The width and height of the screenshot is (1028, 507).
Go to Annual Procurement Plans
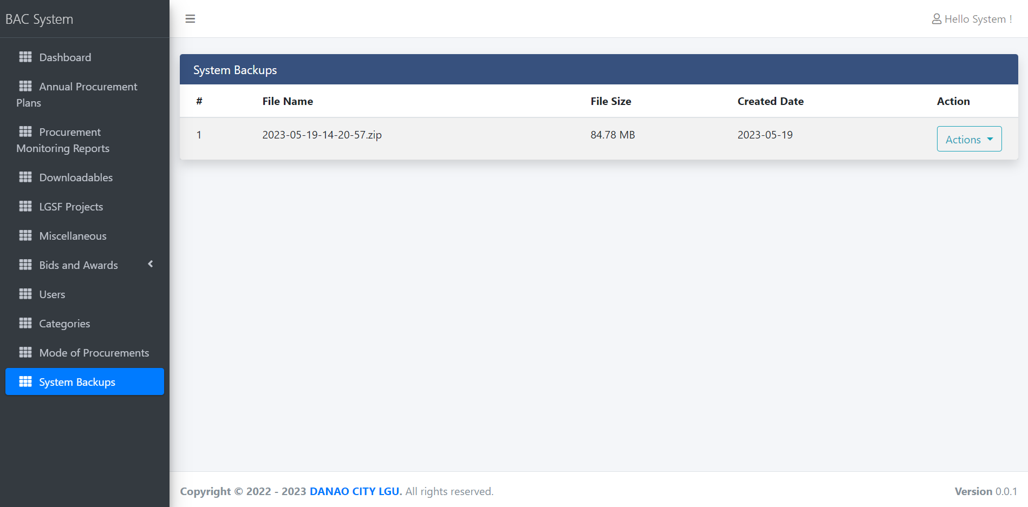[x=84, y=94]
